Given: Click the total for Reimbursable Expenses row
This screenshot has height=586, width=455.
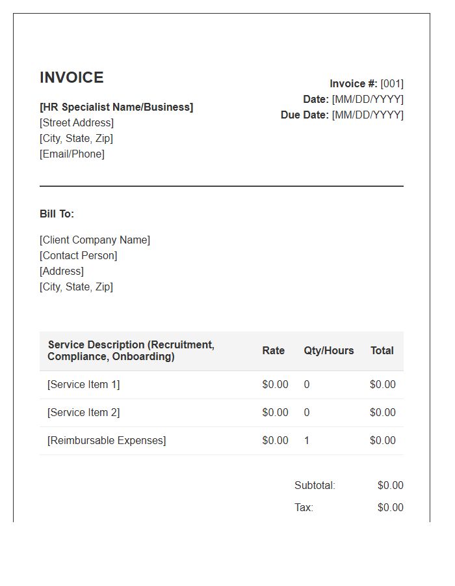Looking at the screenshot, I should pos(383,441).
